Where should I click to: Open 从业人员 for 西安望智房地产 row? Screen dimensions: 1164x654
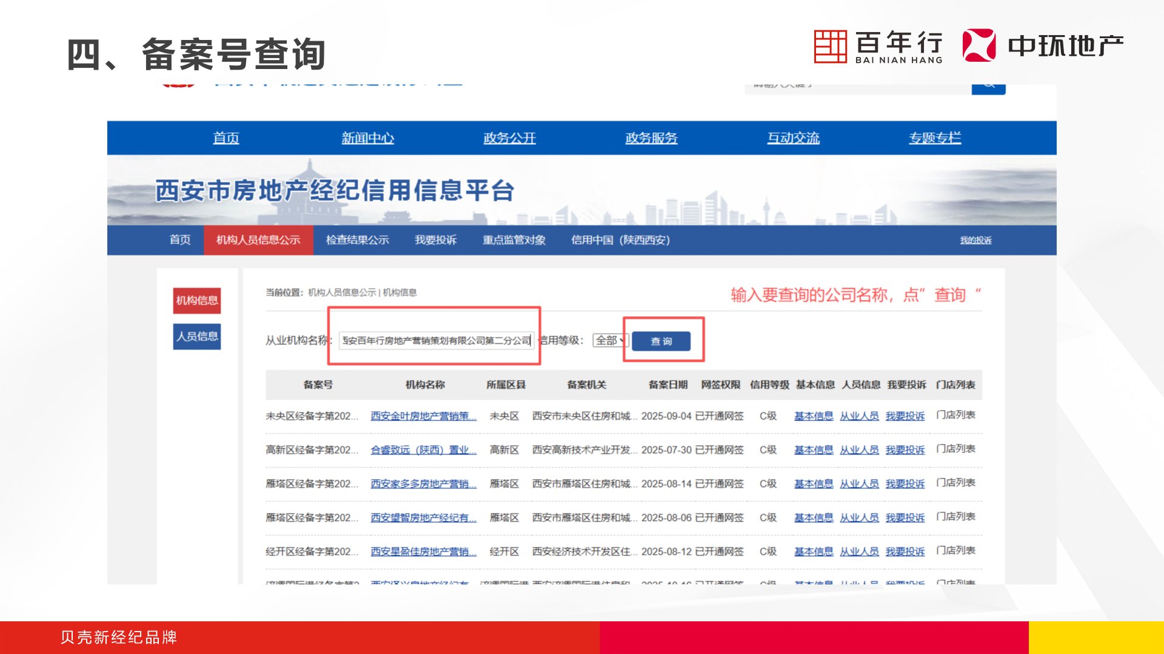coord(860,518)
